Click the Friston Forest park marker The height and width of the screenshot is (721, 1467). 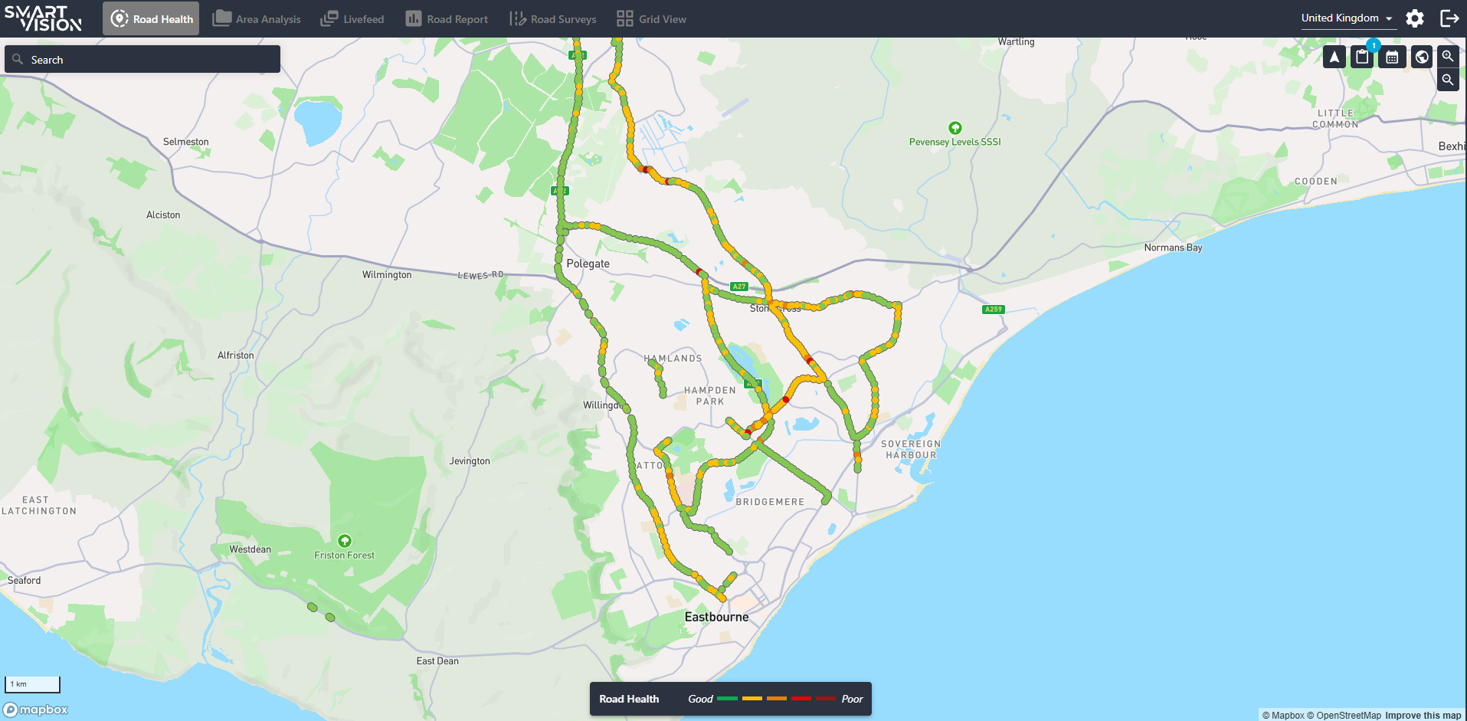[345, 541]
